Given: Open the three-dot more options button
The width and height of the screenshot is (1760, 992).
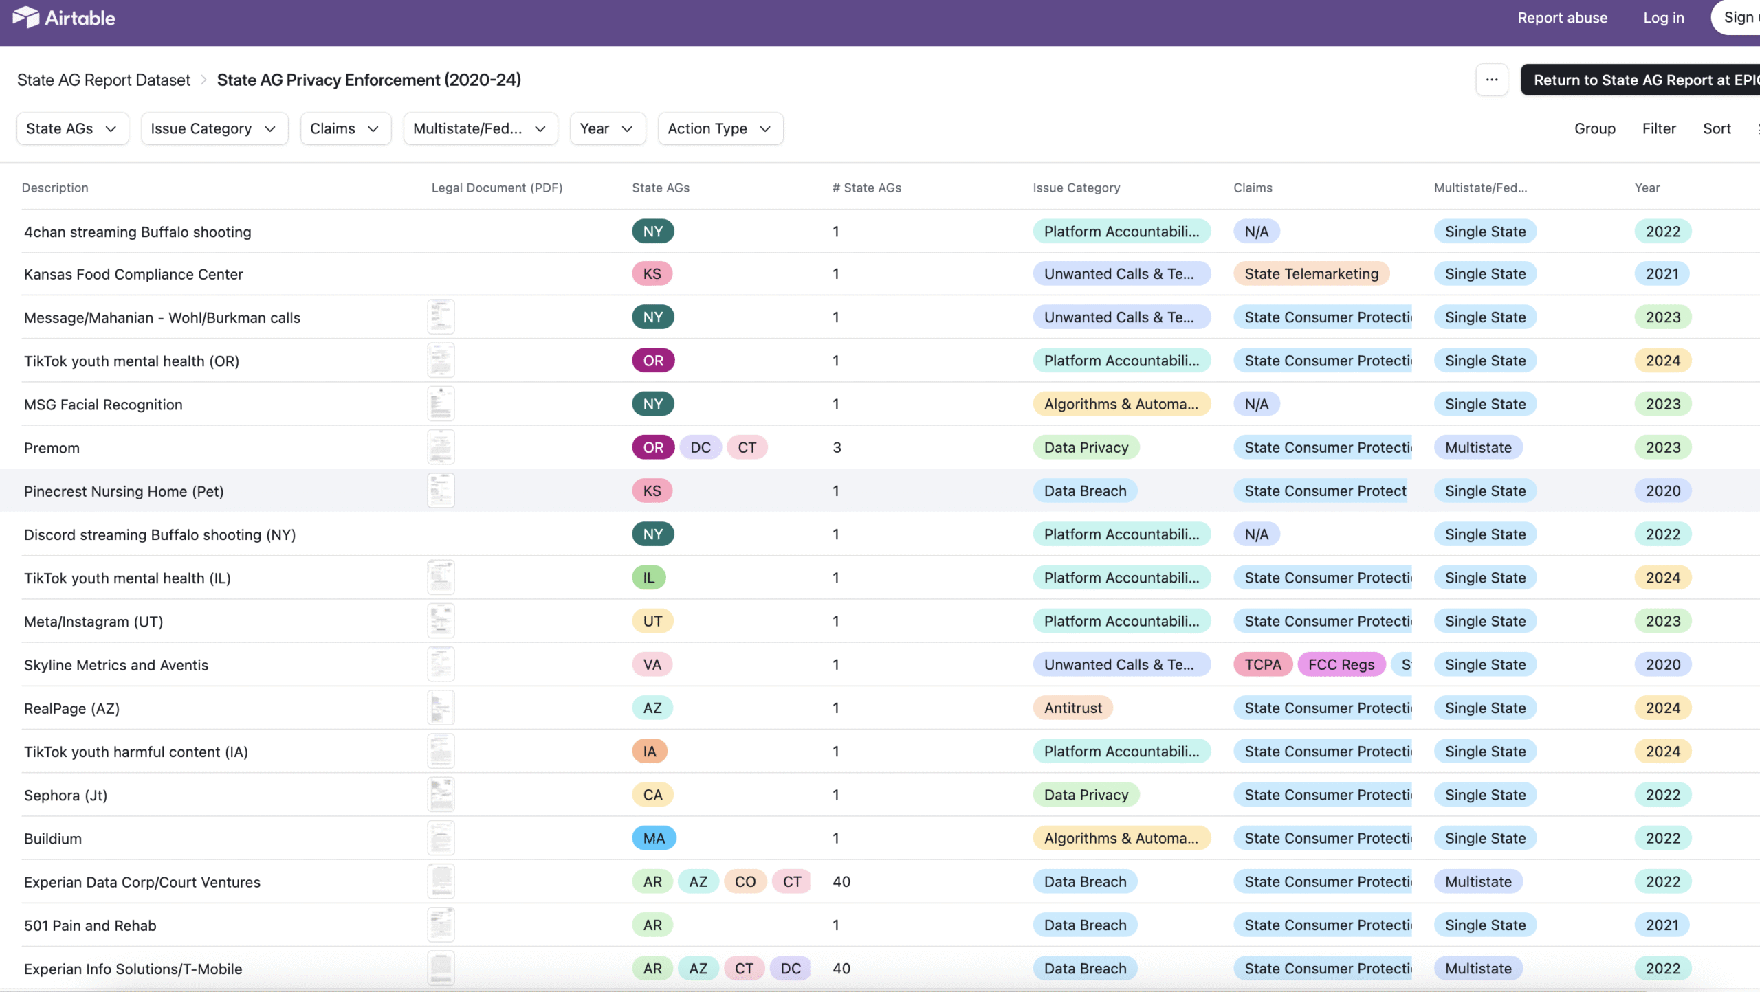Looking at the screenshot, I should tap(1491, 80).
